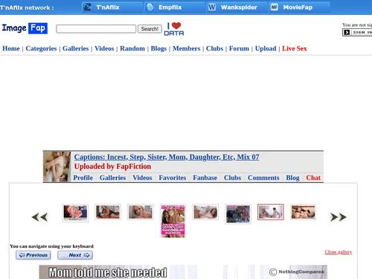This screenshot has height=279, width=372.
Task: Focus the search text field
Action: pos(96,29)
